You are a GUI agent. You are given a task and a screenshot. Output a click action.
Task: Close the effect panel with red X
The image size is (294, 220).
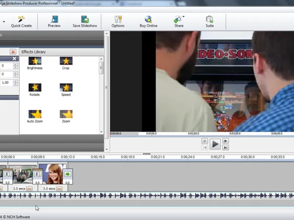pyautogui.click(x=13, y=52)
